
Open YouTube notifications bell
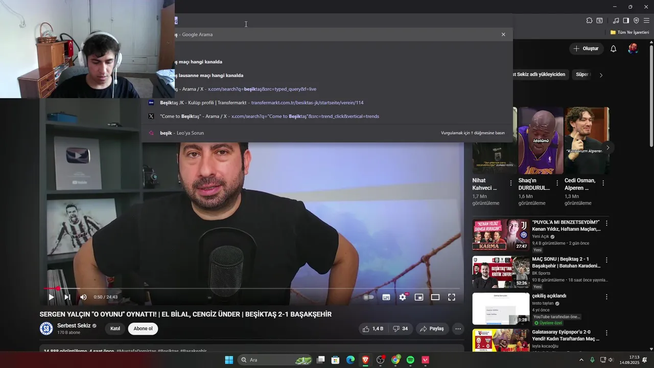click(614, 49)
